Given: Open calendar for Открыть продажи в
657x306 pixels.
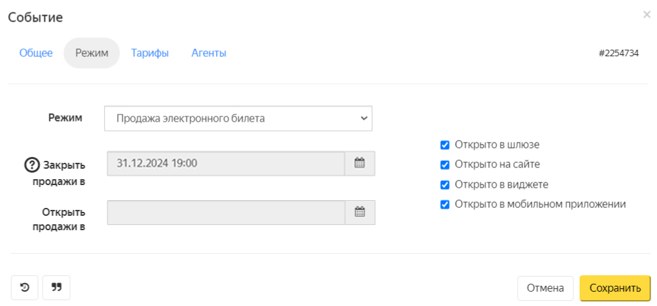Looking at the screenshot, I should pos(359,212).
